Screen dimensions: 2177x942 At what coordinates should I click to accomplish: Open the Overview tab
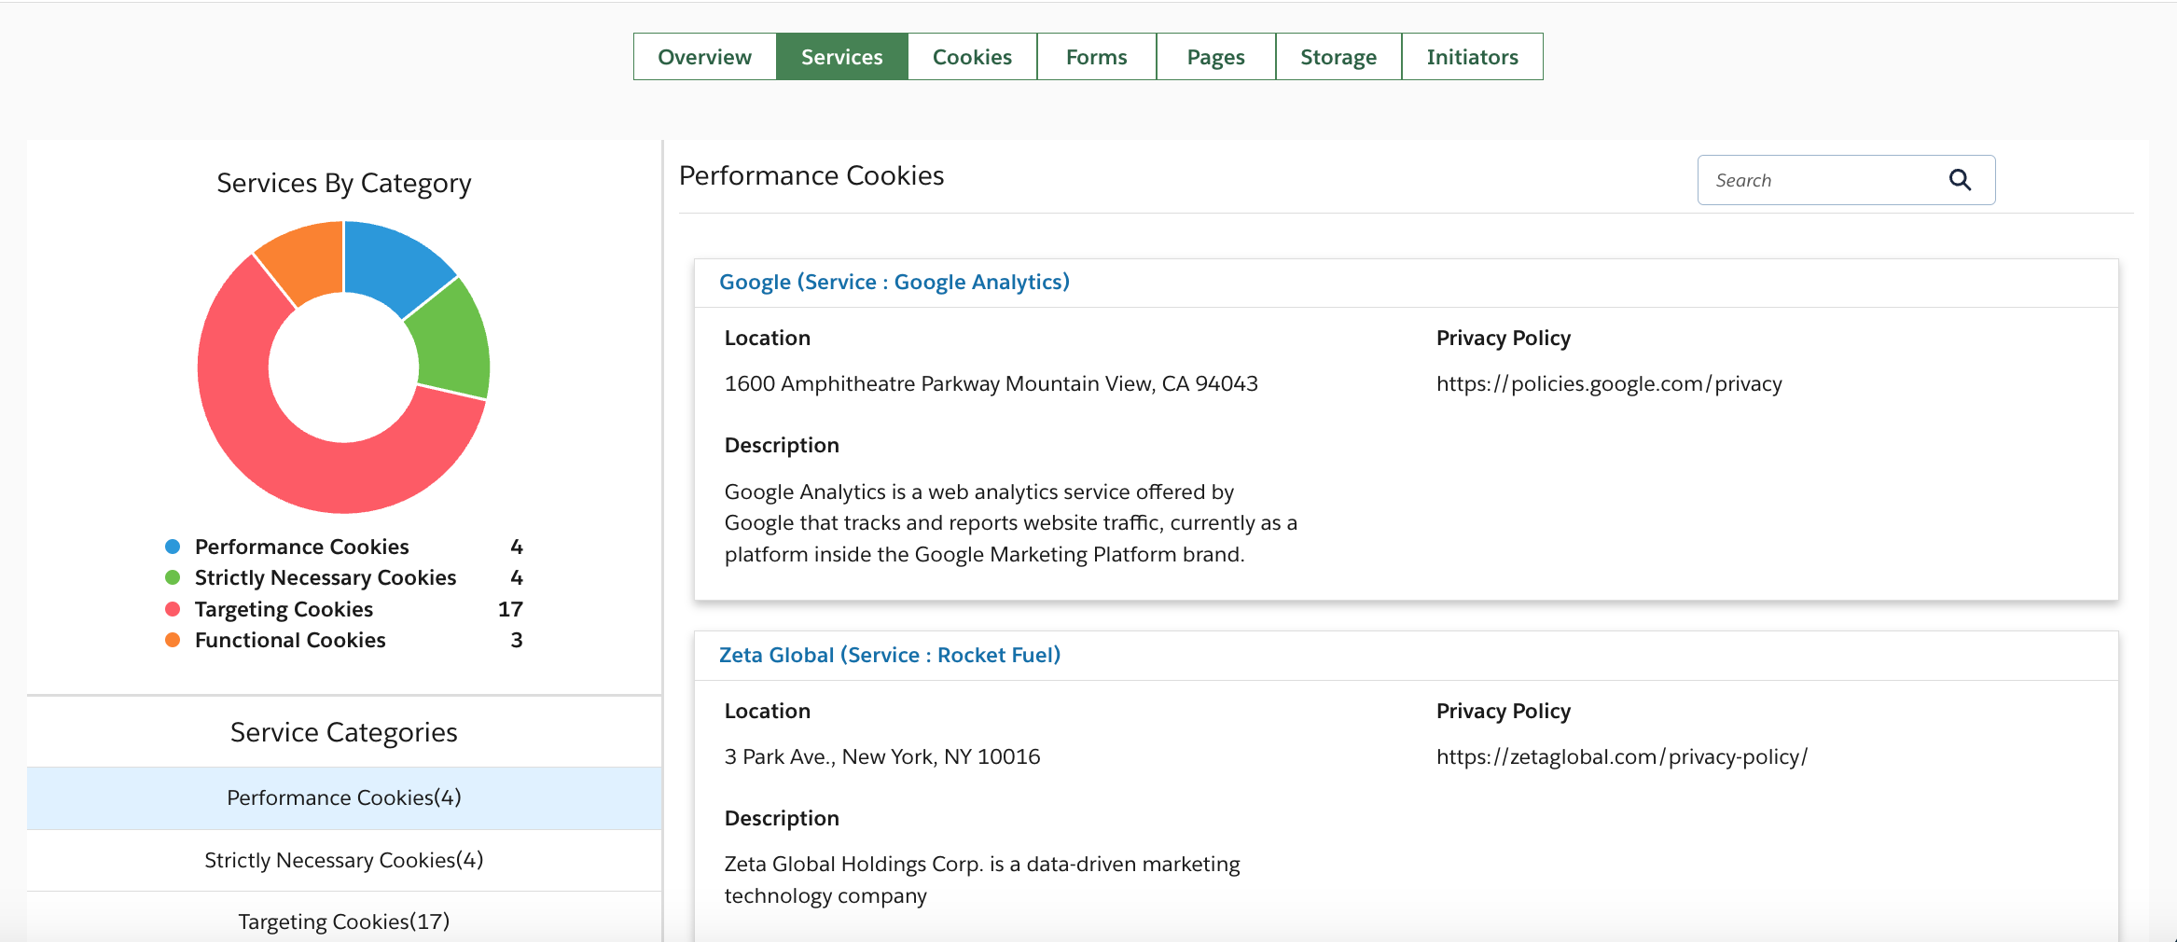(704, 57)
